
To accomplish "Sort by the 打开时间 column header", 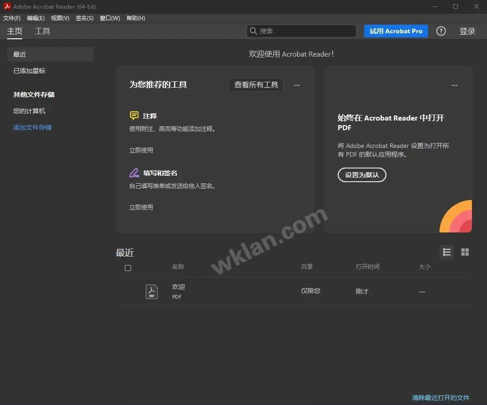I will point(368,267).
